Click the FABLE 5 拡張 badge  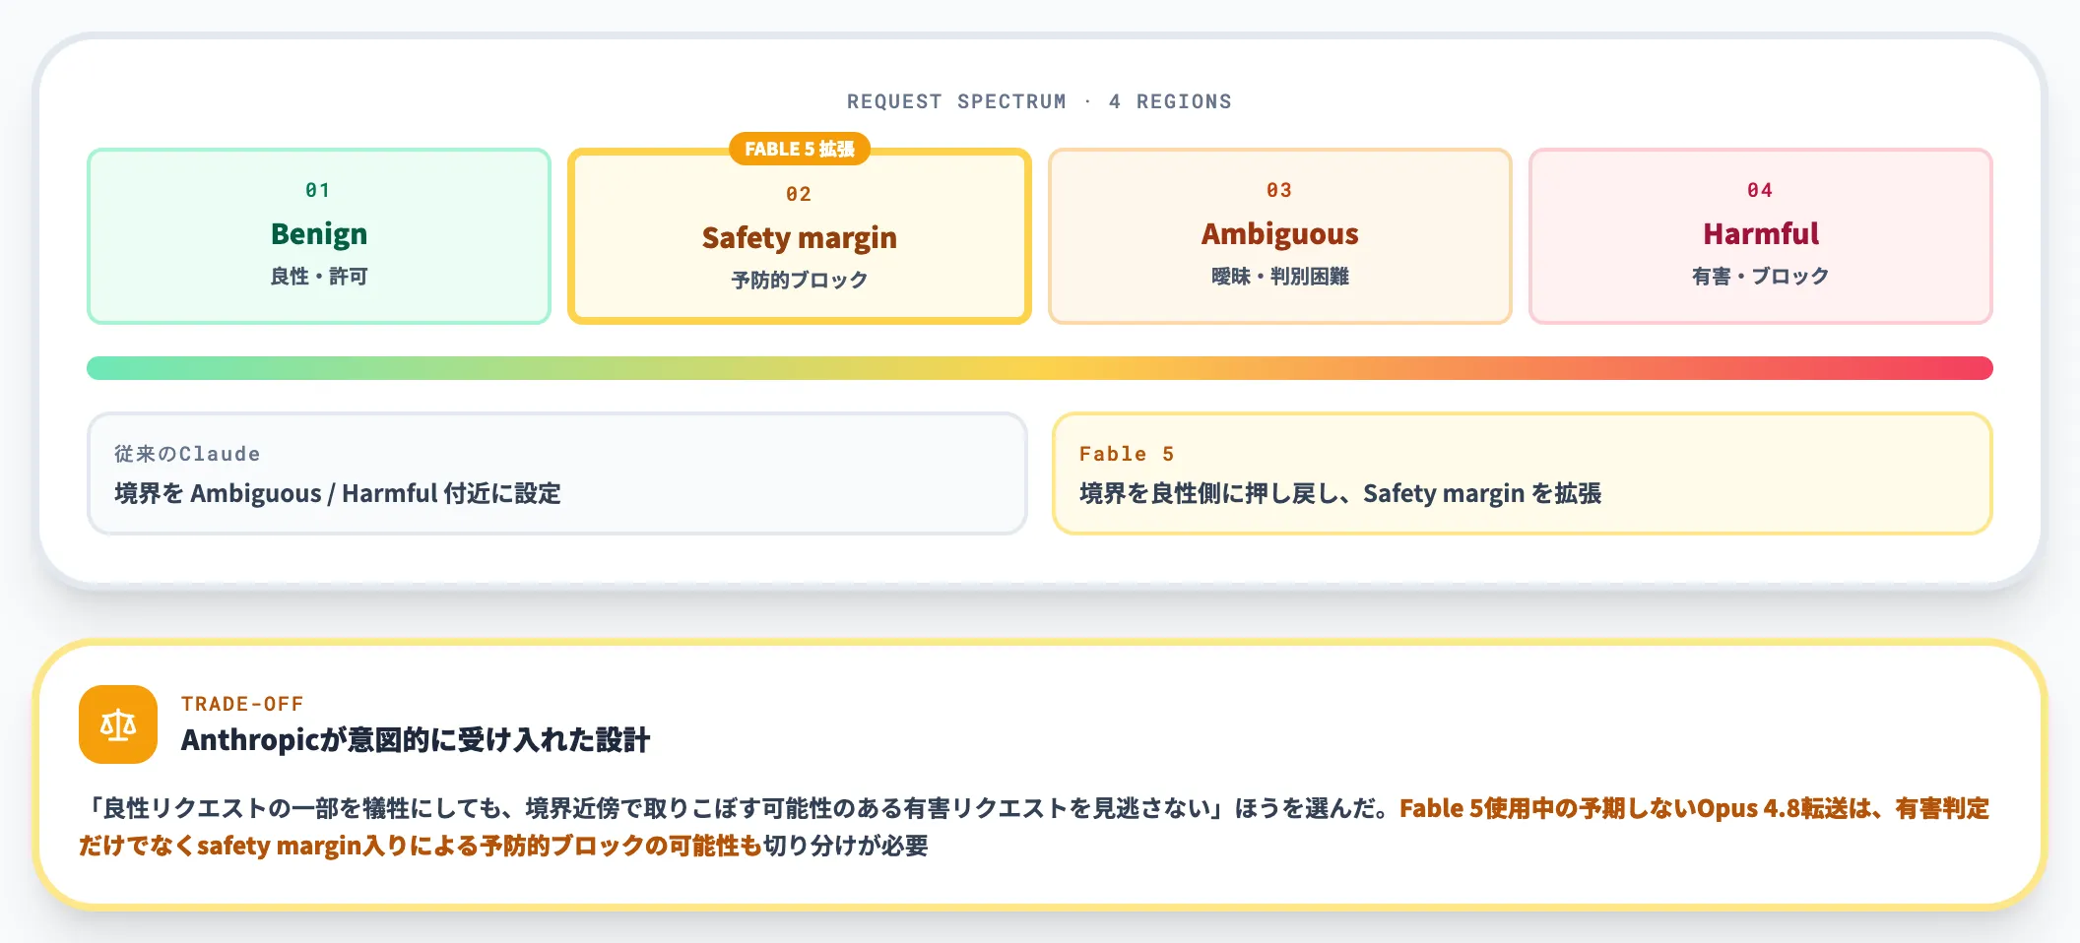[x=800, y=149]
